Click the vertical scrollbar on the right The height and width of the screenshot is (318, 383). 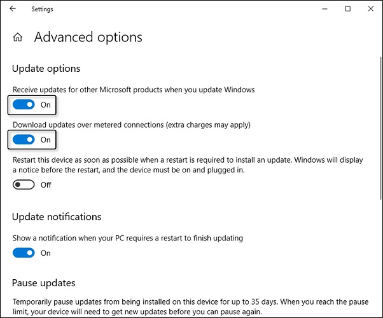[381, 128]
